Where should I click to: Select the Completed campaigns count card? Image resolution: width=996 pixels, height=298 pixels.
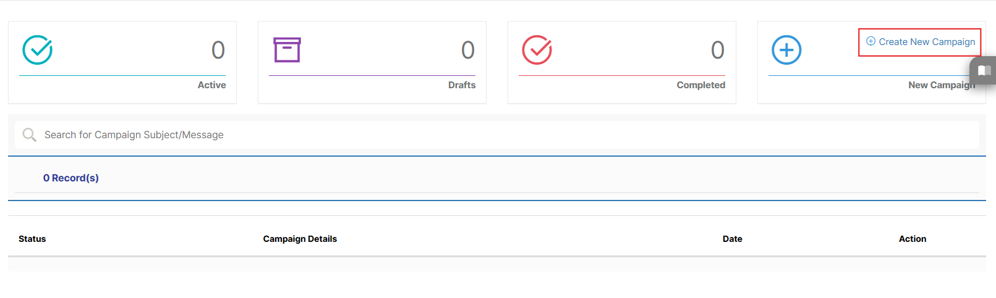coord(622,62)
